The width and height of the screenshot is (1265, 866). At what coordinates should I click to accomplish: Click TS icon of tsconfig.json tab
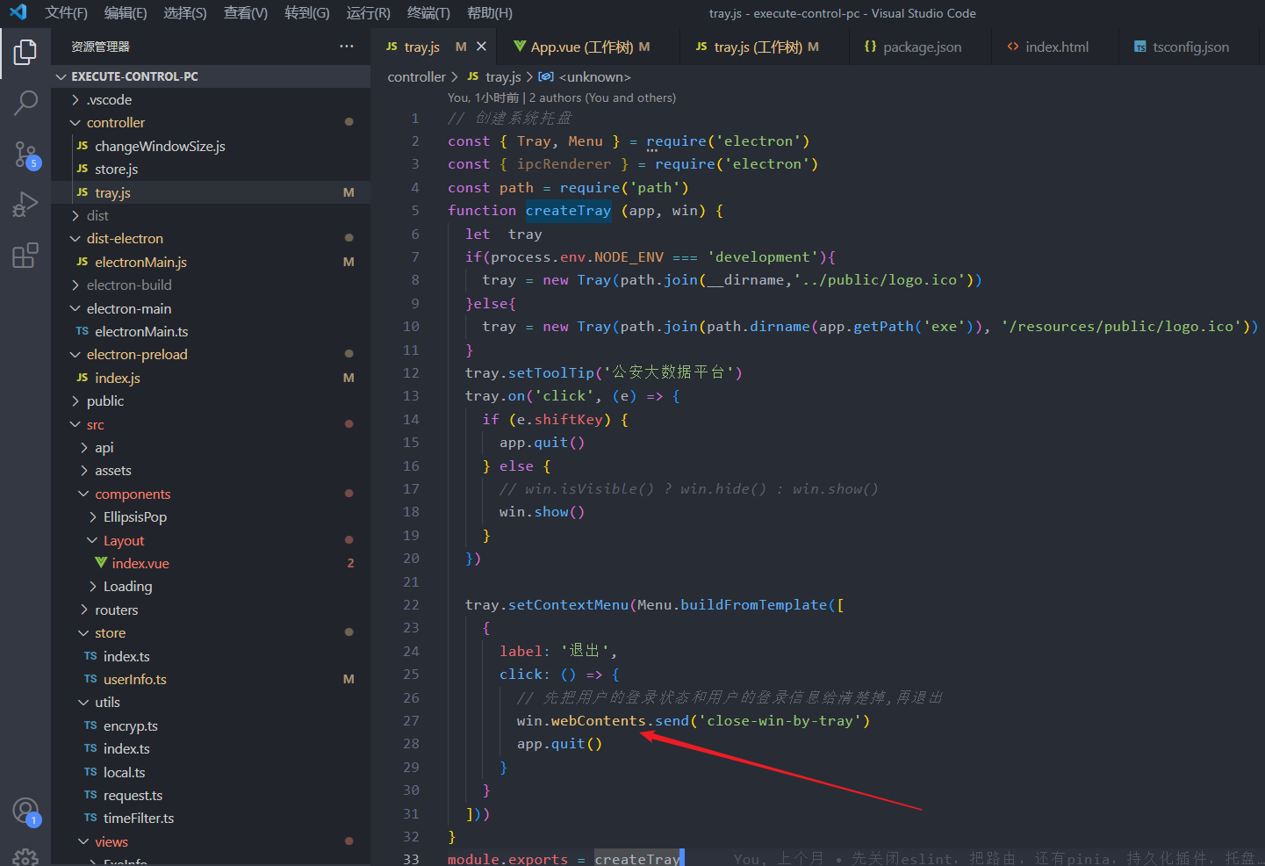[x=1139, y=47]
